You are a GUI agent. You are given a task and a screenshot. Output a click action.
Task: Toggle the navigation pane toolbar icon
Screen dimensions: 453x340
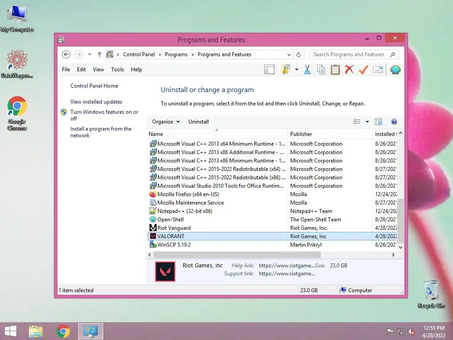click(269, 70)
